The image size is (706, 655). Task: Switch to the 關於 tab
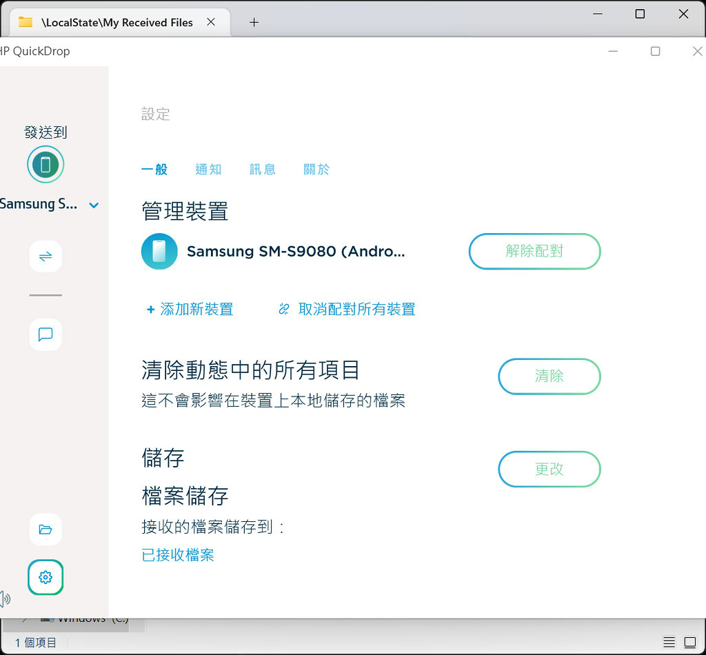316,169
